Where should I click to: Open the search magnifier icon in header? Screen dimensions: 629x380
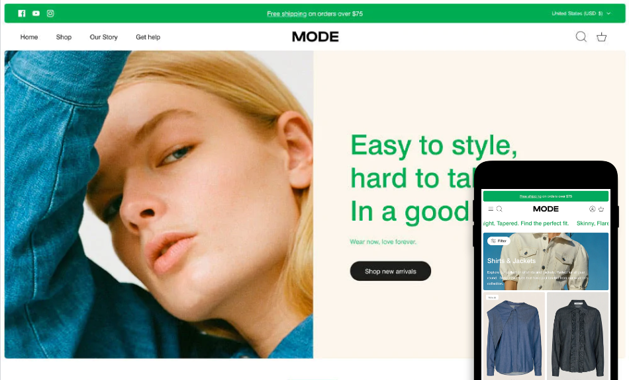[581, 37]
